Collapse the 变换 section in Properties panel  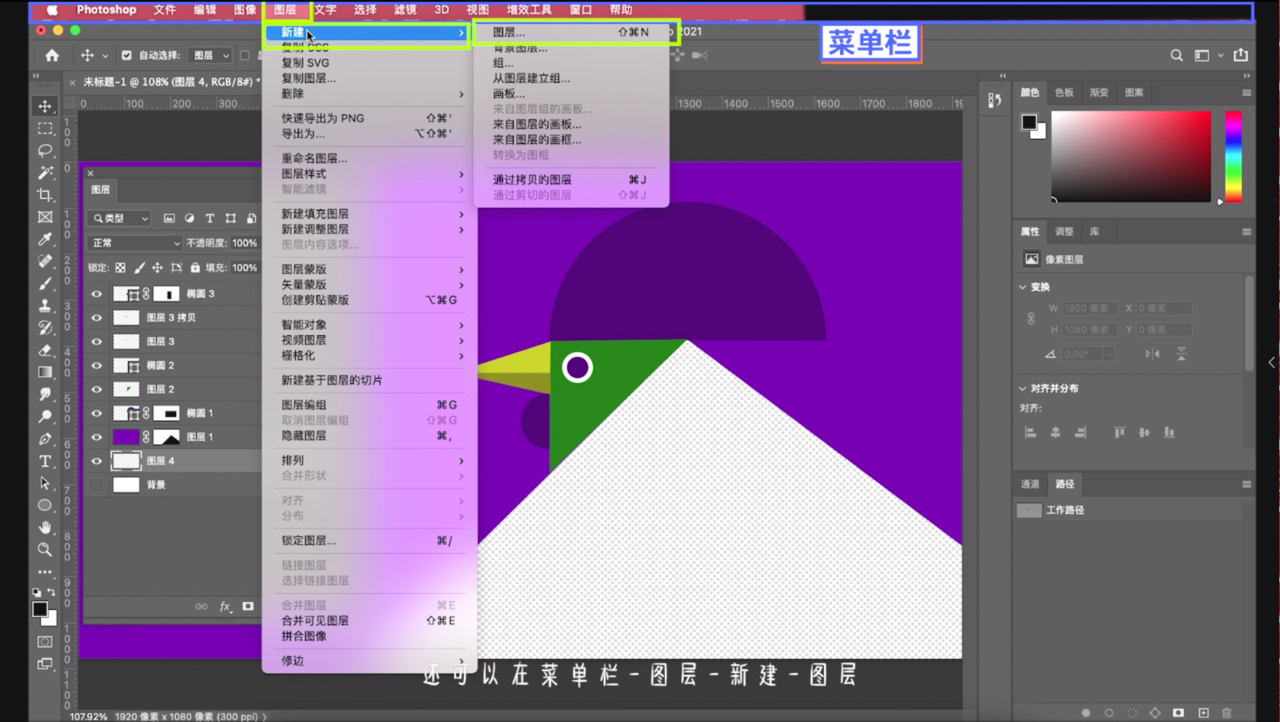point(1023,287)
